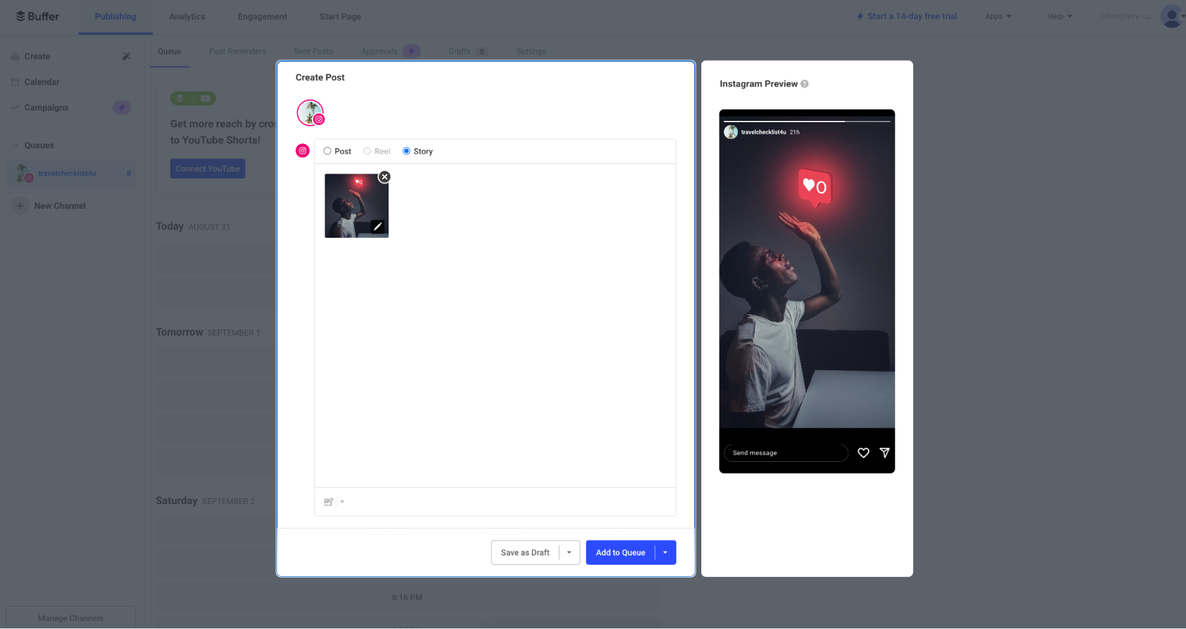The image size is (1186, 629).
Task: Click the edit pencil icon on image thumbnail
Action: [377, 226]
